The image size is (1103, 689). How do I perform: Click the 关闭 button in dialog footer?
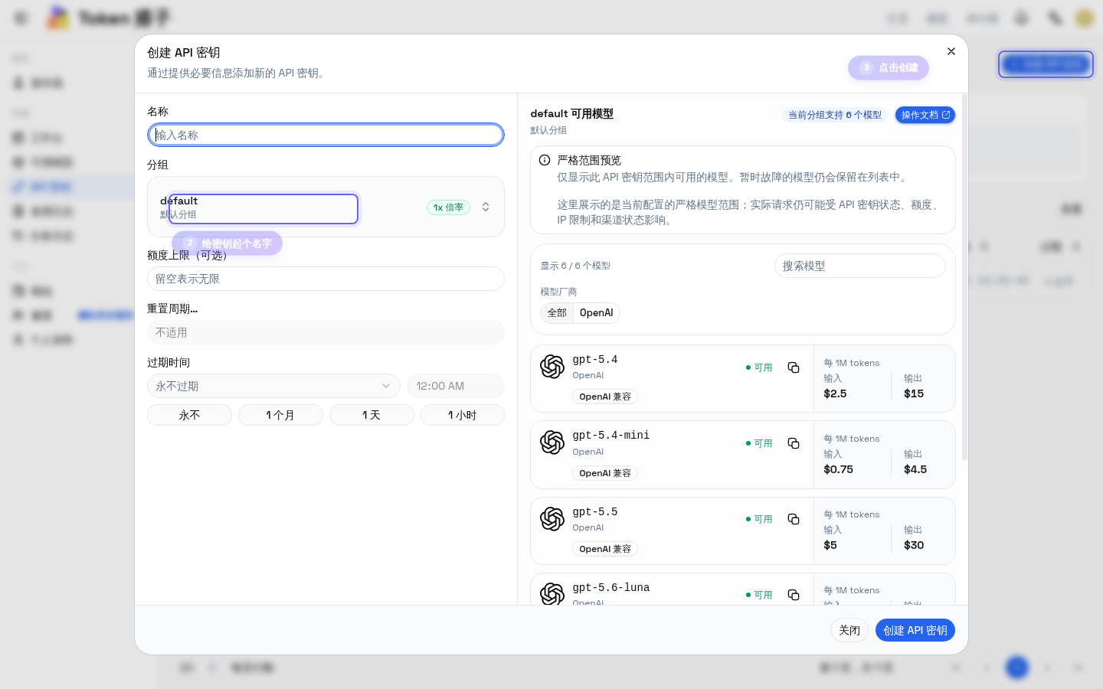tap(849, 630)
